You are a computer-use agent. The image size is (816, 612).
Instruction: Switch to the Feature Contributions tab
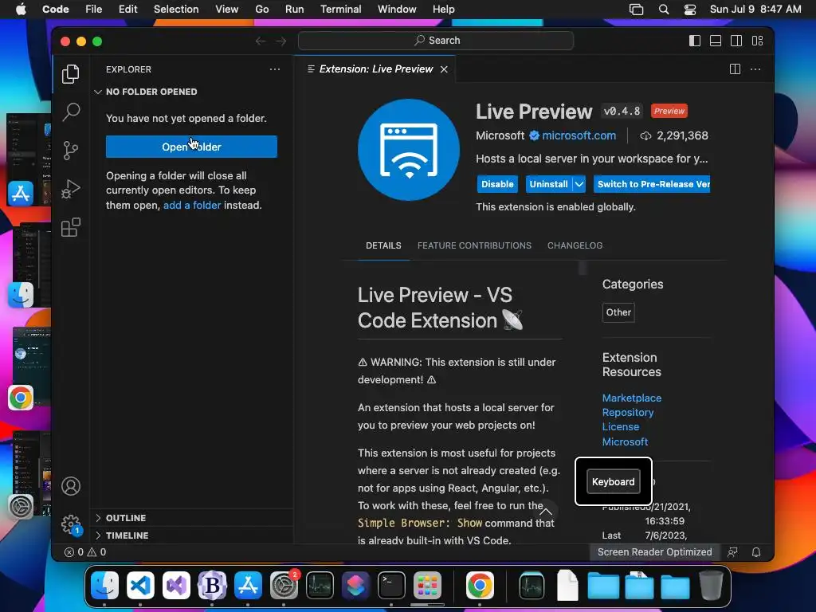(474, 245)
